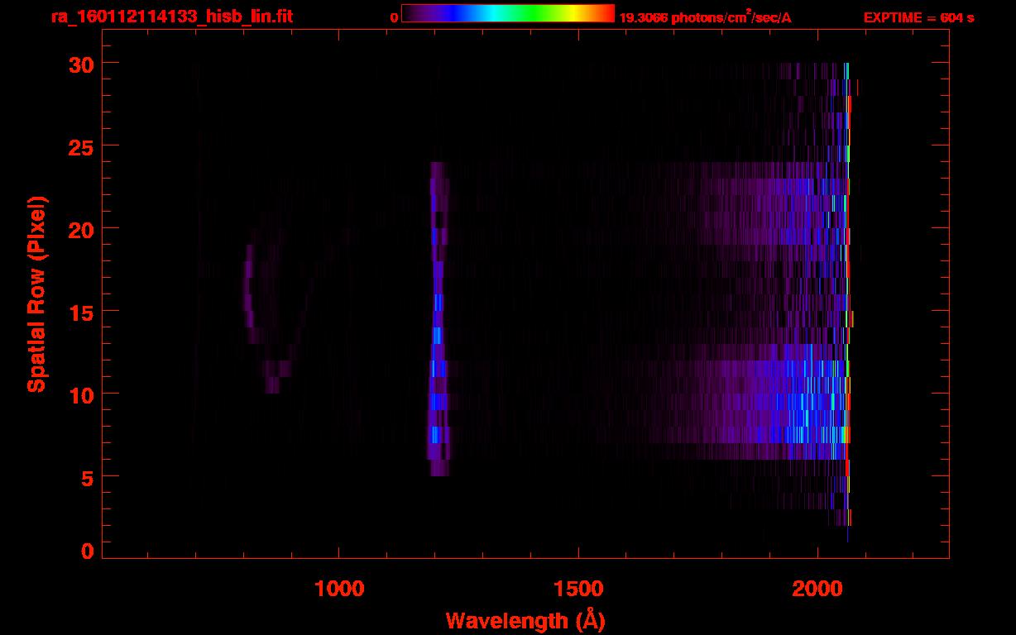The image size is (1016, 635).
Task: Click the Spatial Row (Pixel) axis title
Action: point(36,294)
